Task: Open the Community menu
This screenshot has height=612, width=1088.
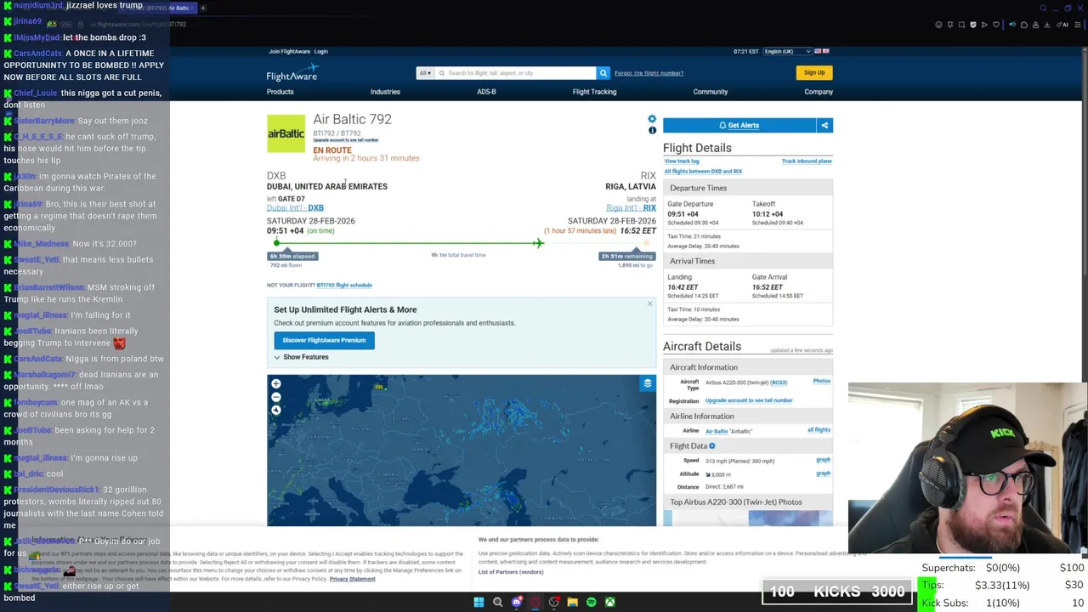Action: point(710,92)
